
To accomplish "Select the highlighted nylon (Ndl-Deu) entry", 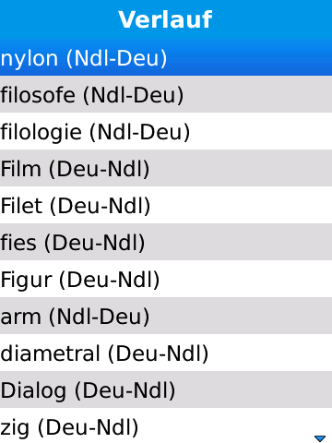I will (x=166, y=57).
